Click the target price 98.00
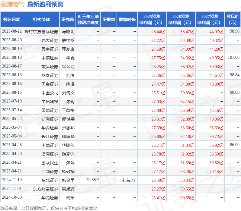 coord(235,92)
